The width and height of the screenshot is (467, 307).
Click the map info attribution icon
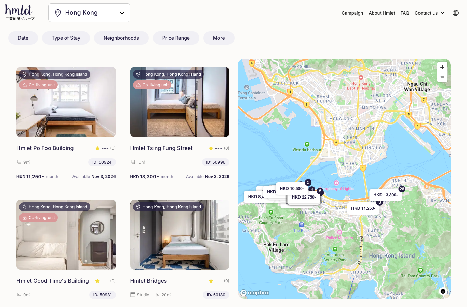tap(443, 291)
